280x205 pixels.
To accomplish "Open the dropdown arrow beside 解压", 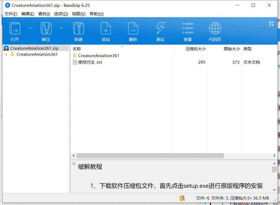I will [61, 28].
